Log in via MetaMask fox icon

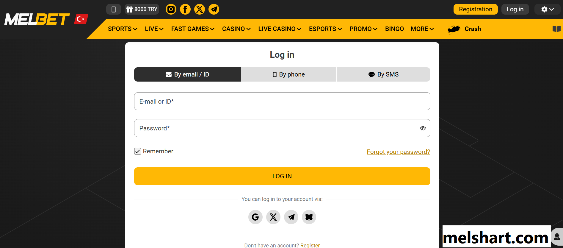309,217
